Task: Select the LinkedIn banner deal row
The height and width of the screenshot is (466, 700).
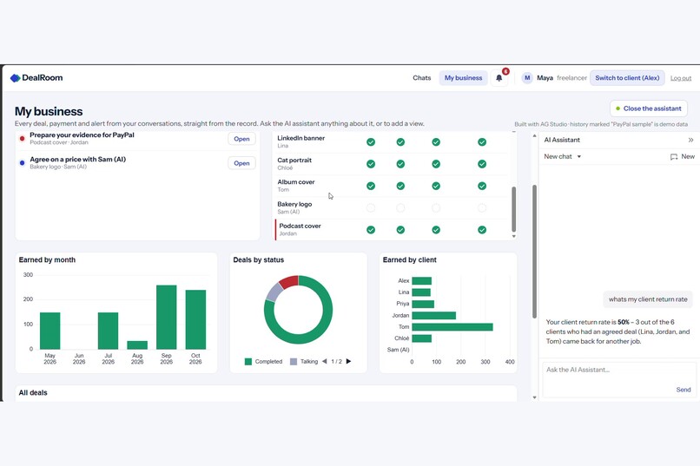Action: pyautogui.click(x=393, y=141)
